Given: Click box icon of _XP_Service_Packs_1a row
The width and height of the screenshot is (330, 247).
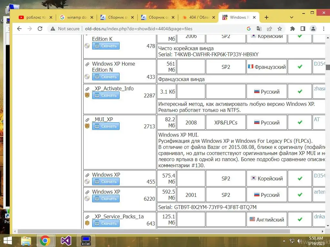Looking at the screenshot, I should pyautogui.click(x=87, y=223).
